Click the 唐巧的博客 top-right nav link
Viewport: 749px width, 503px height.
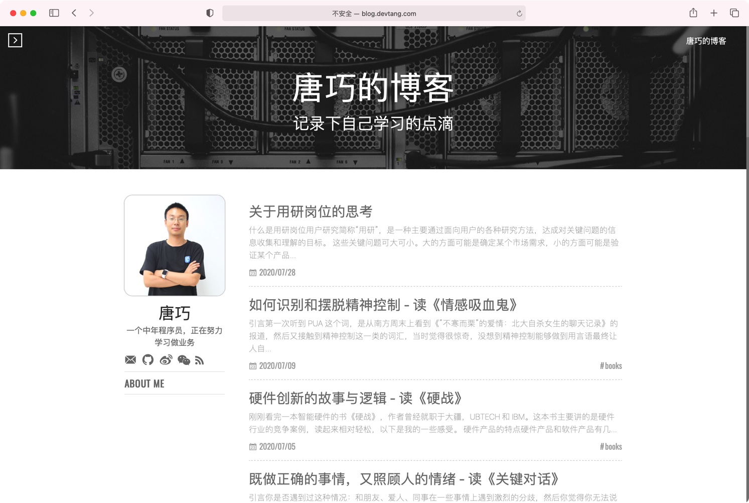(705, 41)
